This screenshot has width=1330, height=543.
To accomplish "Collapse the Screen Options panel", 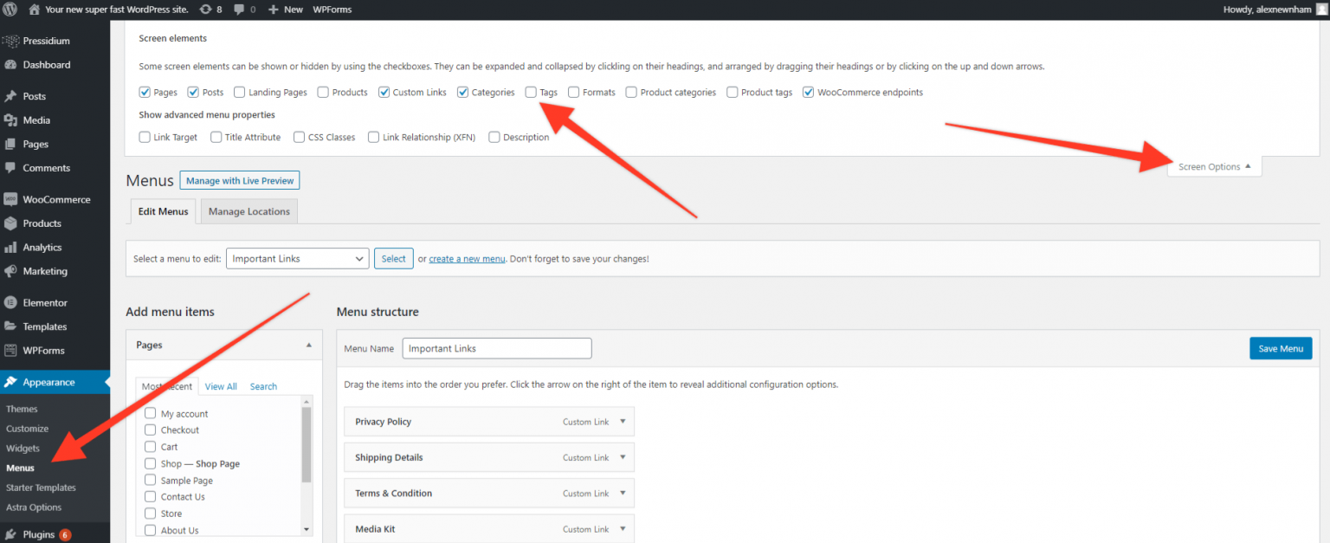I will click(1214, 165).
